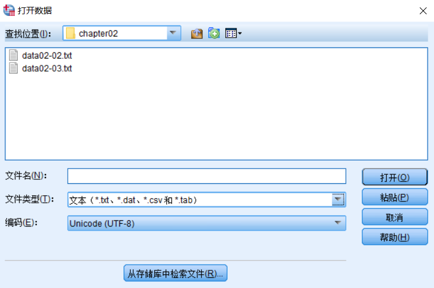This screenshot has height=288, width=434.
Task: Open help with 帮助(H) button
Action: click(x=395, y=237)
